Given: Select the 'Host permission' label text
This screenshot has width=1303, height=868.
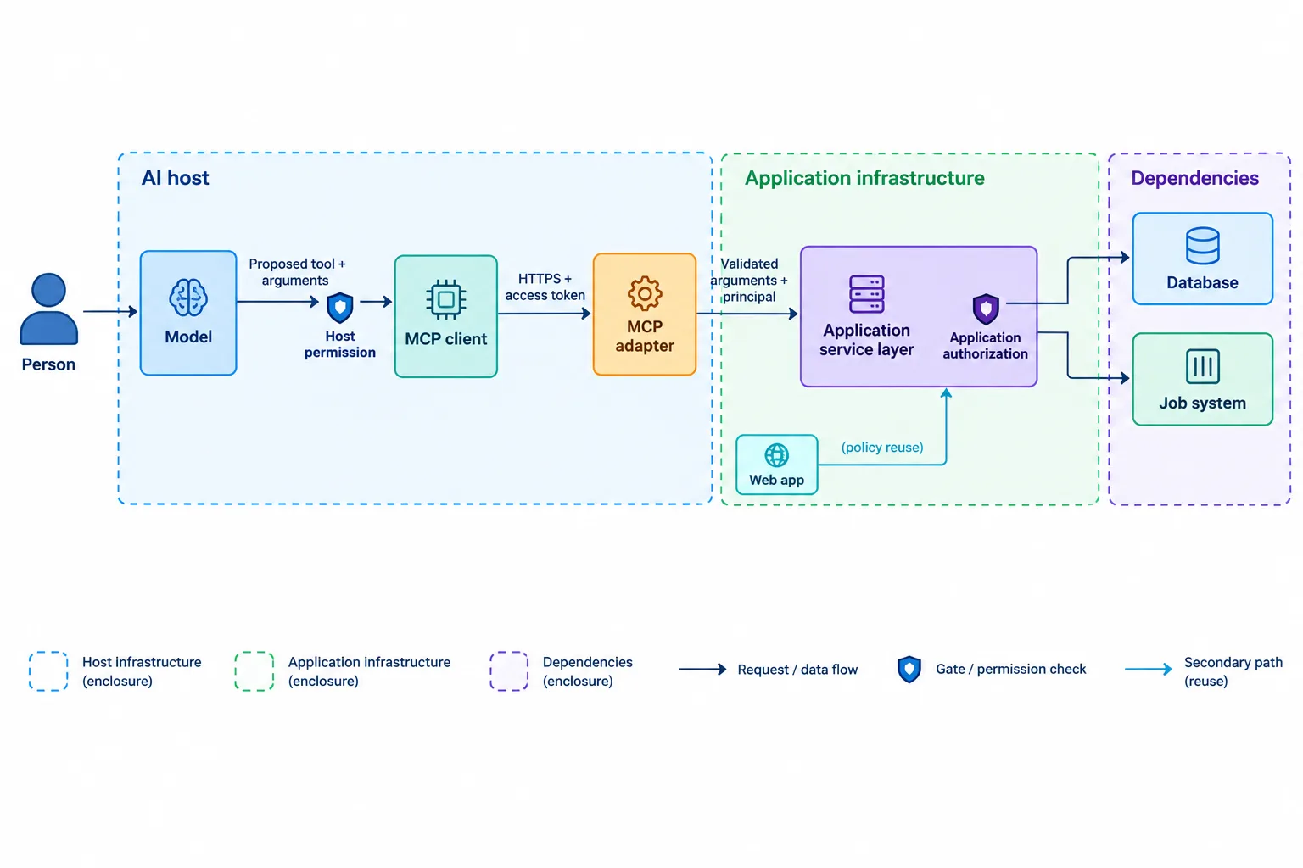Looking at the screenshot, I should [x=340, y=344].
